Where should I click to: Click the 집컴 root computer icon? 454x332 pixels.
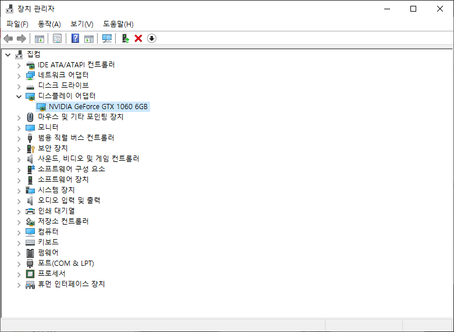pos(19,55)
